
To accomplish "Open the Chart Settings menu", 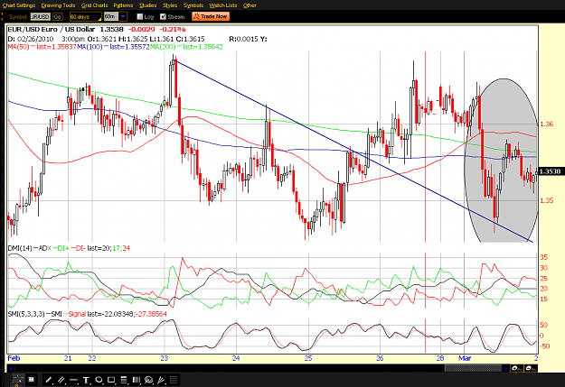I will tap(19, 5).
